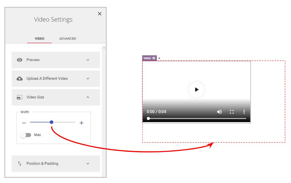This screenshot has height=183, width=291.
Task: Click the Video Size section label
Action: click(x=35, y=97)
